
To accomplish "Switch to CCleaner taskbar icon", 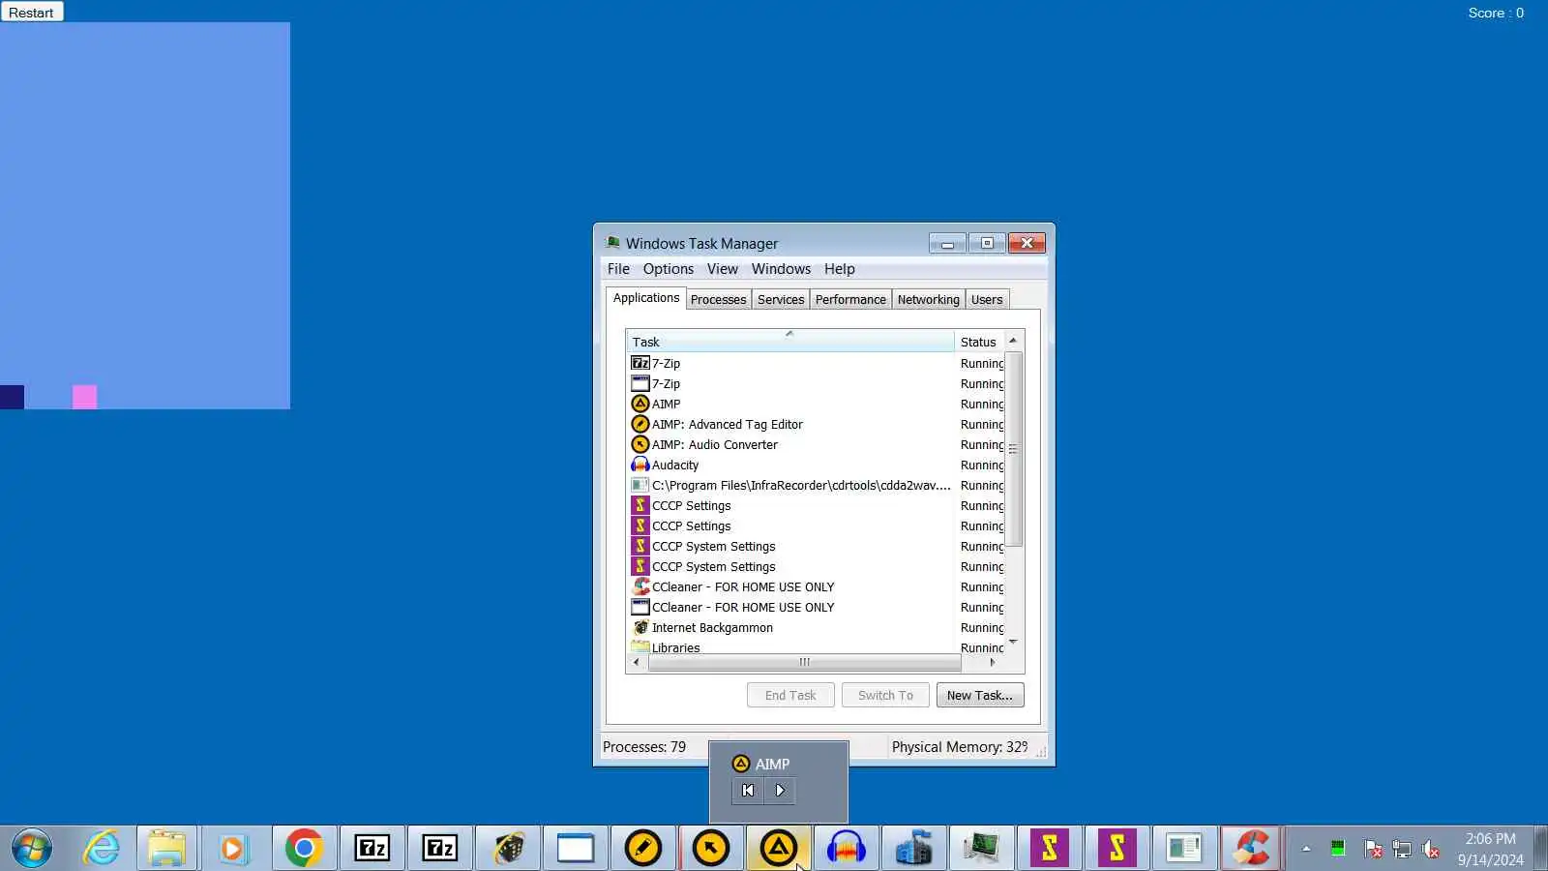I will point(1251,849).
